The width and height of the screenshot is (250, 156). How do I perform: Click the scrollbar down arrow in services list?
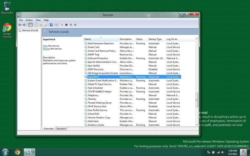coord(197,125)
